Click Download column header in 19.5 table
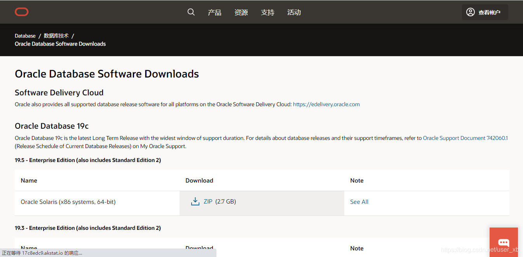523x257 pixels. coord(199,181)
